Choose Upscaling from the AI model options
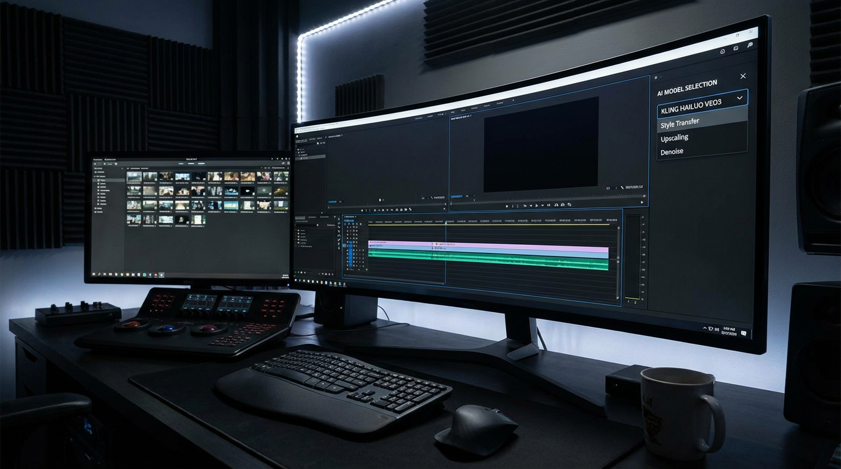 674,137
